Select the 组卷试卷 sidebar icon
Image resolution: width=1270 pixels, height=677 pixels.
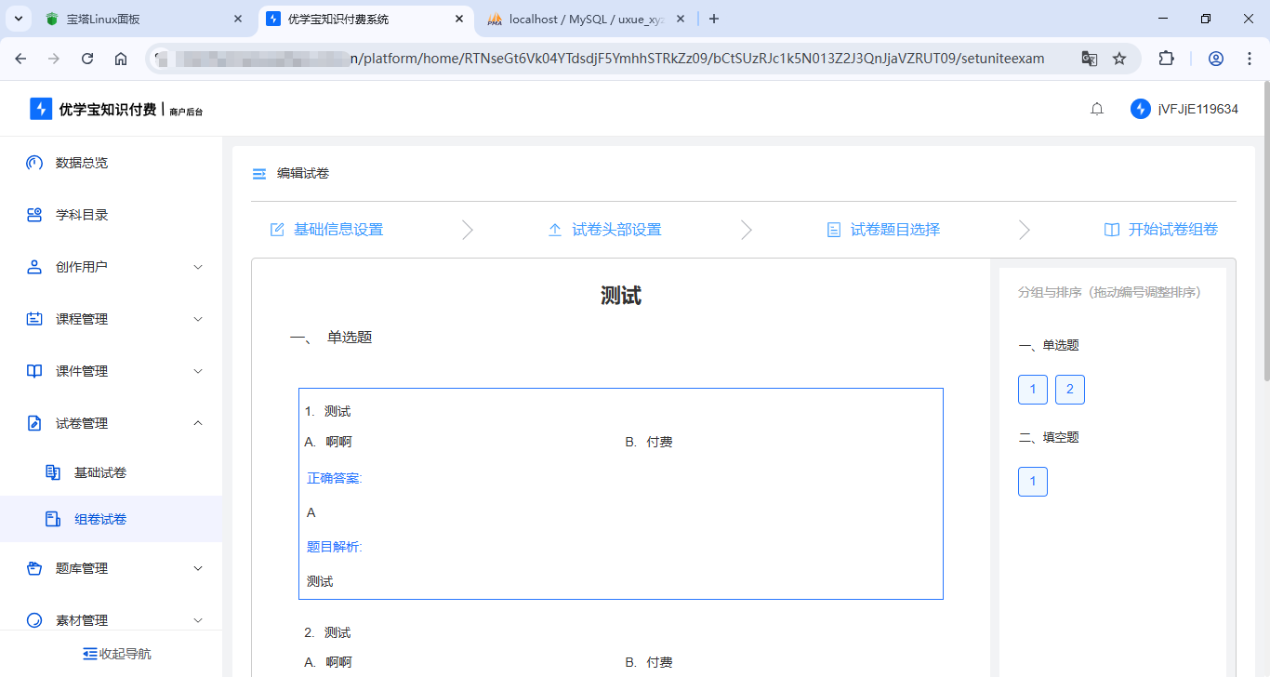(x=53, y=518)
